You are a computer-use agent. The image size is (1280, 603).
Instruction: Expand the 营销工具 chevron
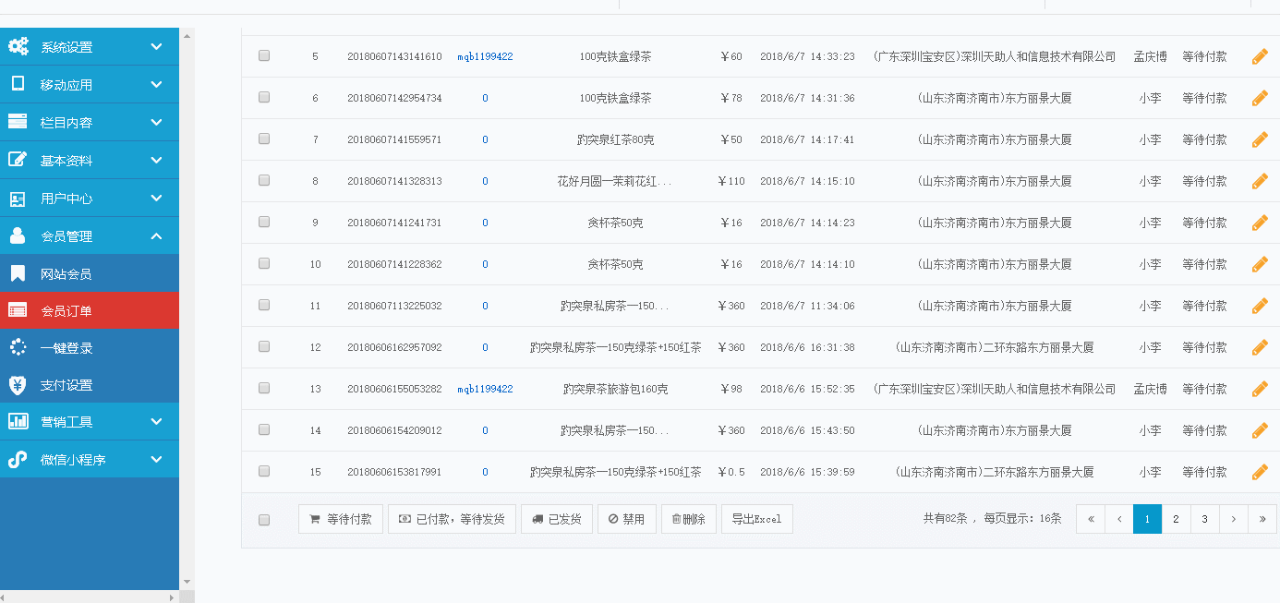pos(156,421)
